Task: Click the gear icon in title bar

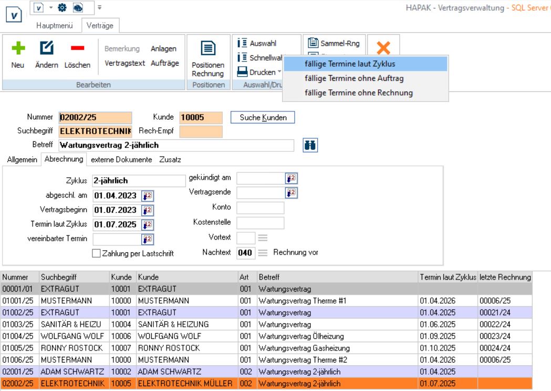Action: [61, 8]
